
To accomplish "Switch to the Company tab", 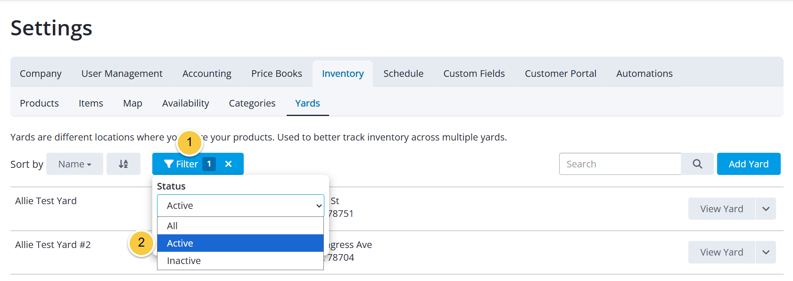I will [x=41, y=74].
